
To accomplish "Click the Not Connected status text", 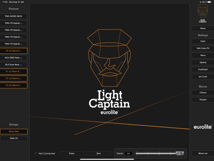I will click(47, 153).
